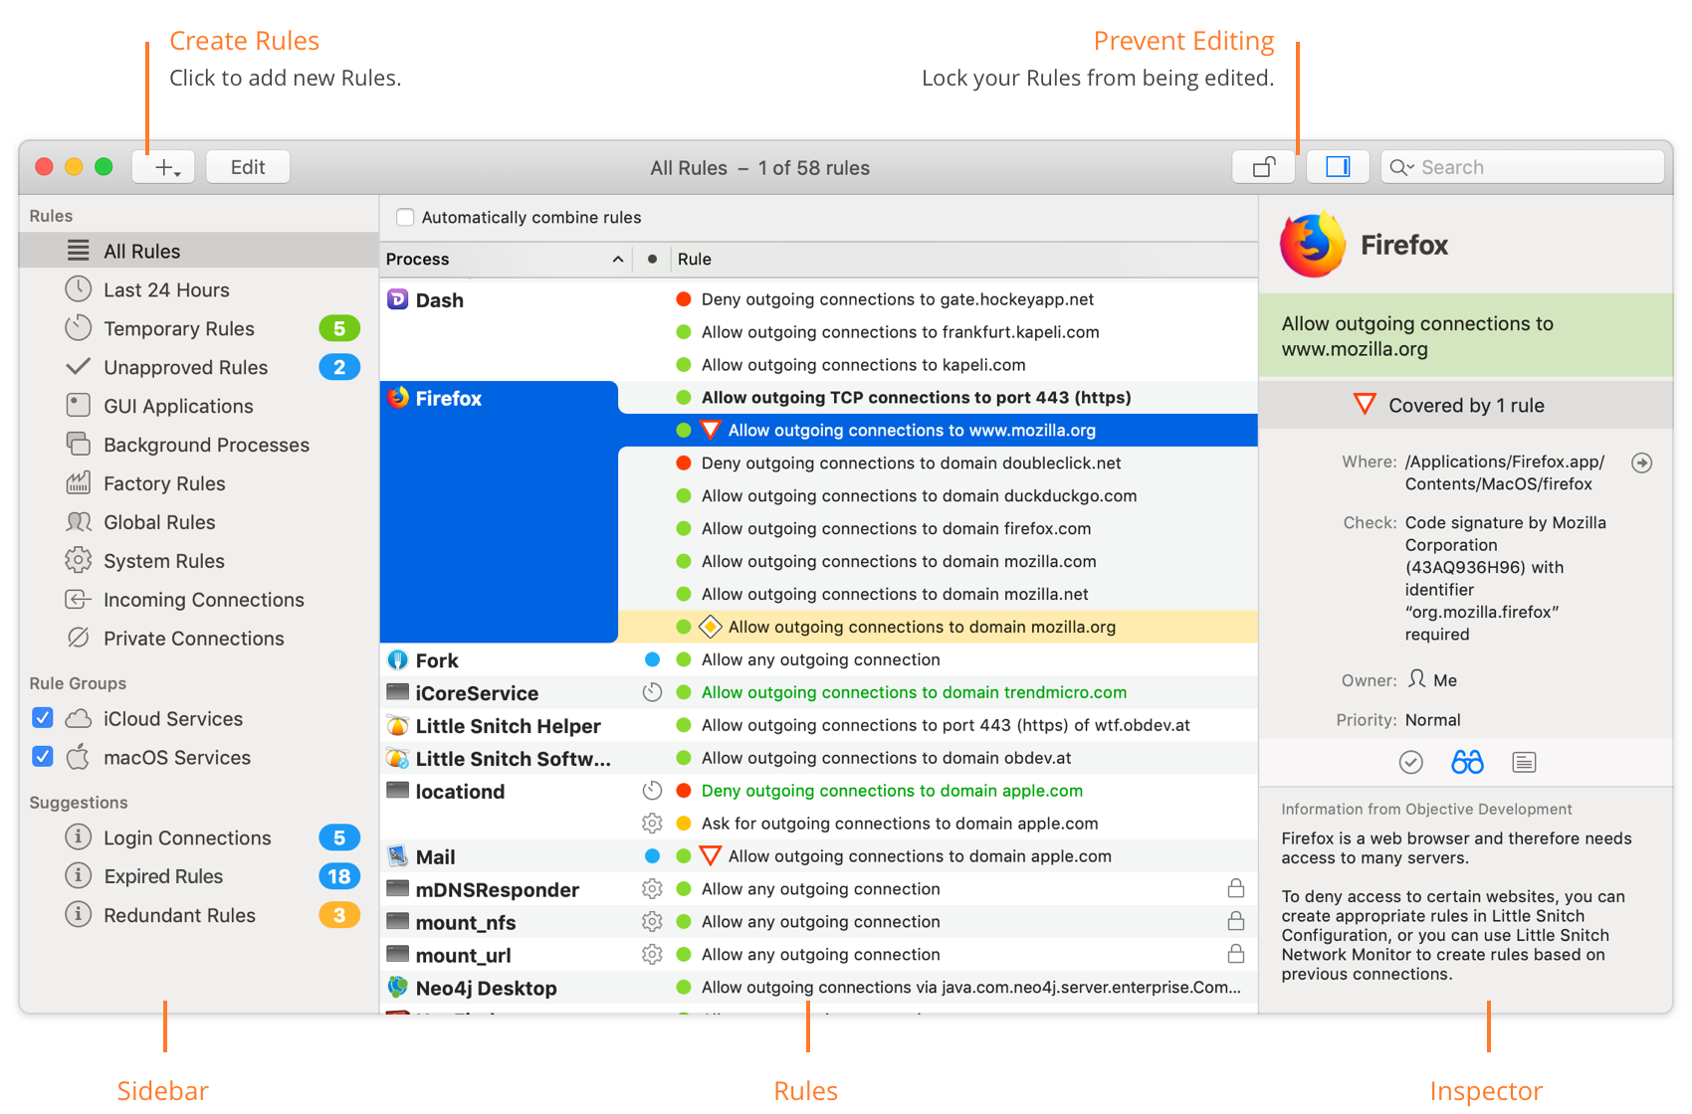Click the Private Connections icon
This screenshot has width=1692, height=1114.
(78, 639)
